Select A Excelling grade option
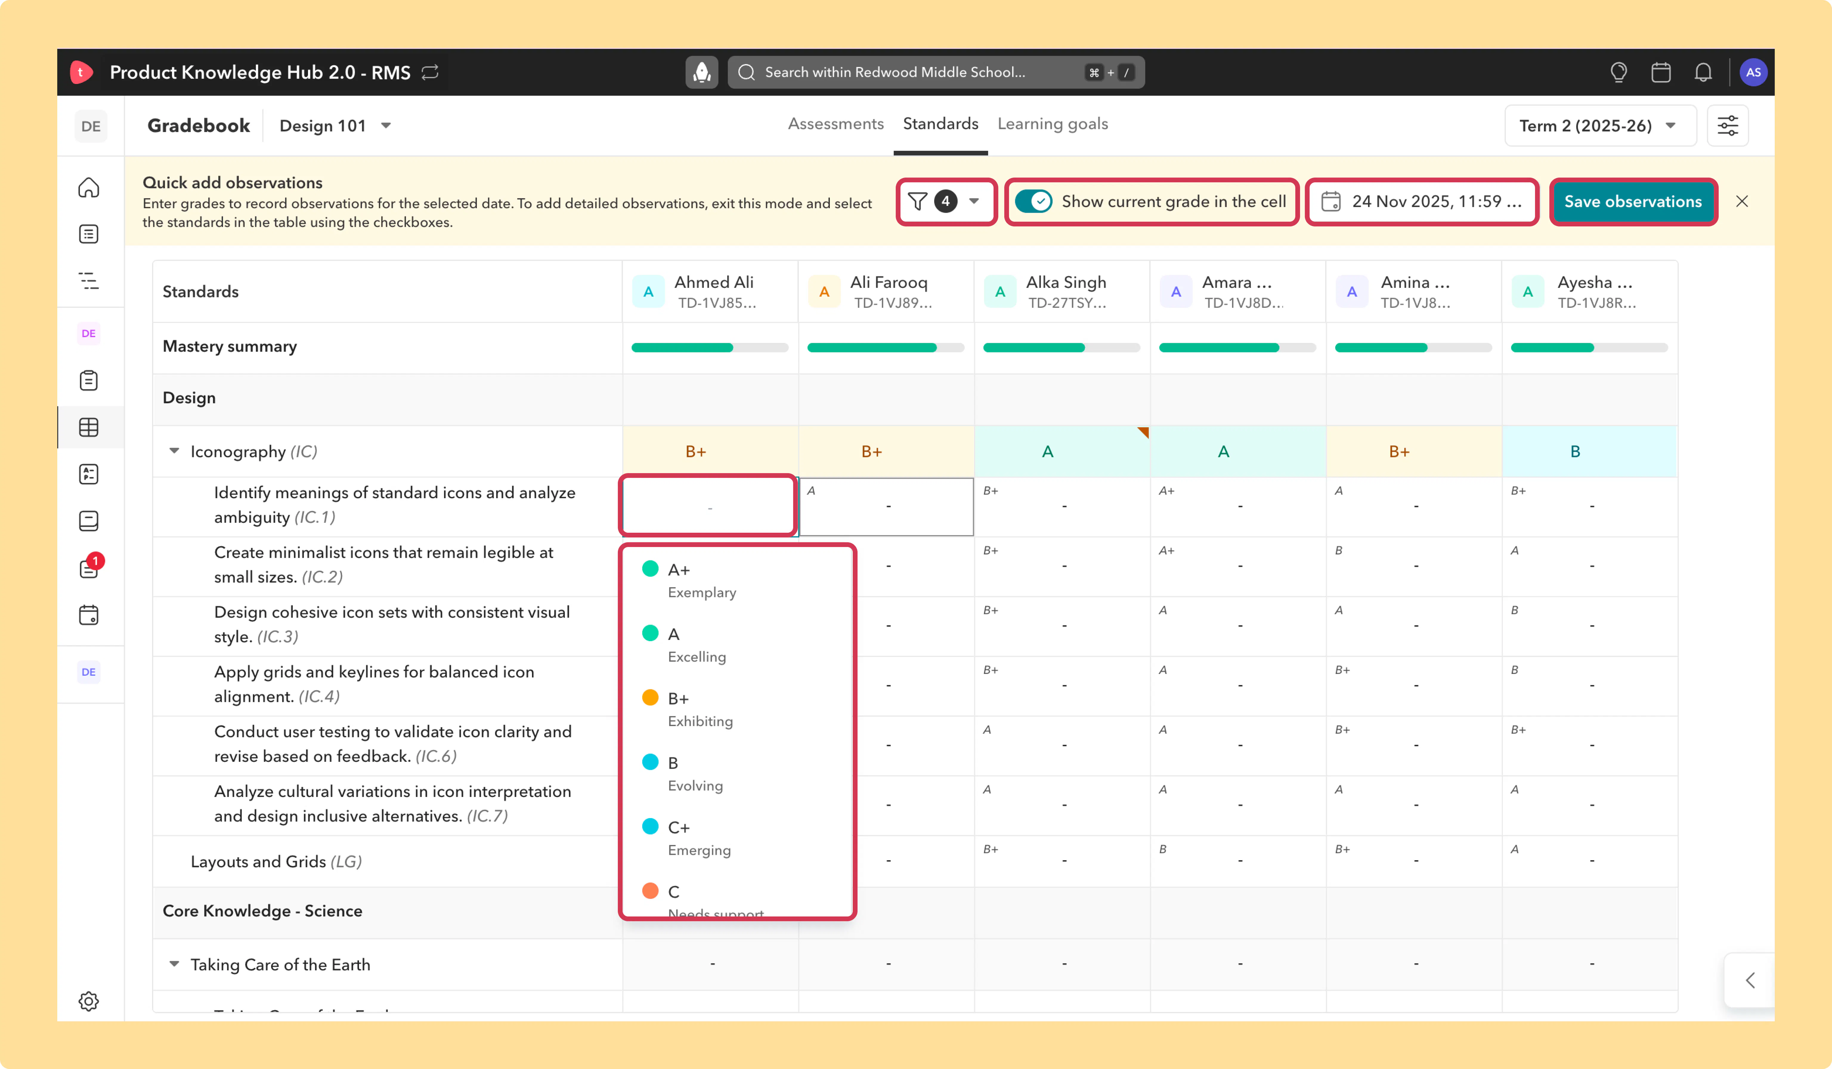 point(737,644)
